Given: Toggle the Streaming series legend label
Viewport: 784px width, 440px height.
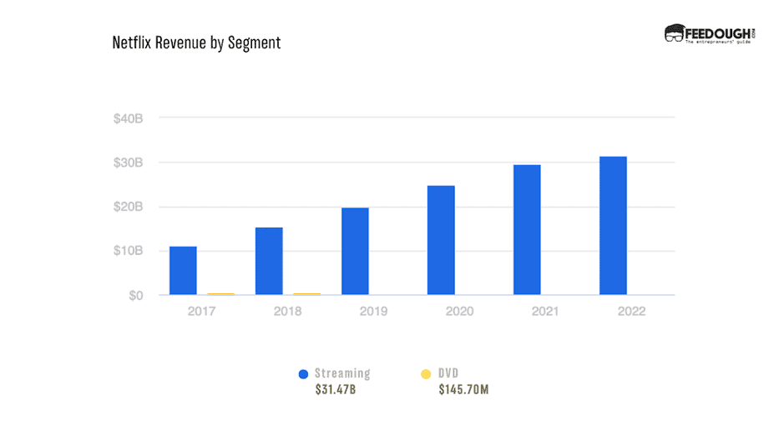Looking at the screenshot, I should pos(341,374).
